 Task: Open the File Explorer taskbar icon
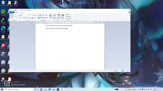pyautogui.click(x=45, y=89)
